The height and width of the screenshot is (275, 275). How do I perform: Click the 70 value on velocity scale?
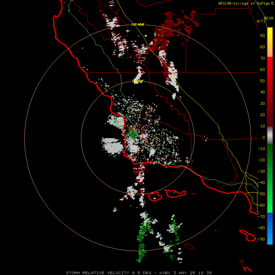pyautogui.click(x=262, y=58)
